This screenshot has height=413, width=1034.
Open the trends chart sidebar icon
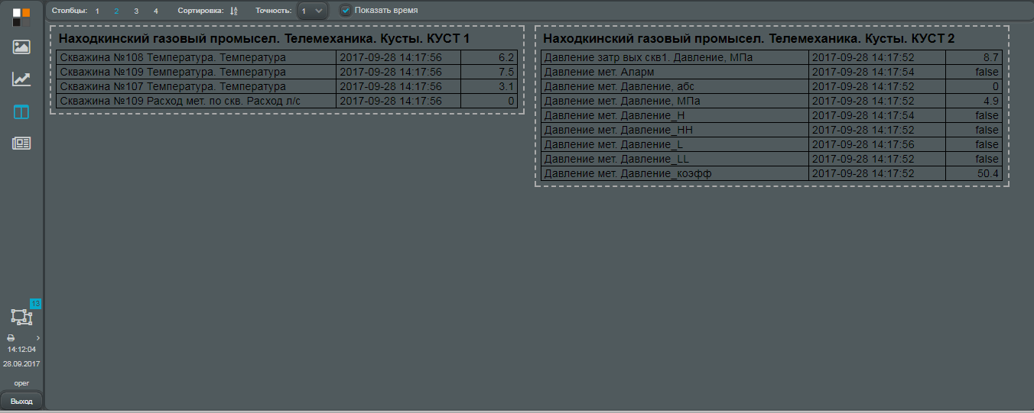pyautogui.click(x=21, y=79)
